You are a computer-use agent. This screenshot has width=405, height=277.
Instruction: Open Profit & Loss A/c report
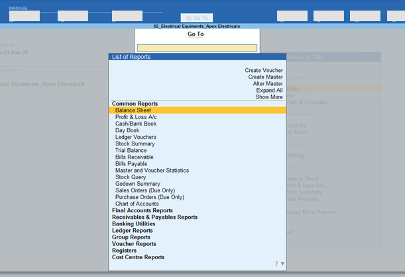click(x=136, y=117)
